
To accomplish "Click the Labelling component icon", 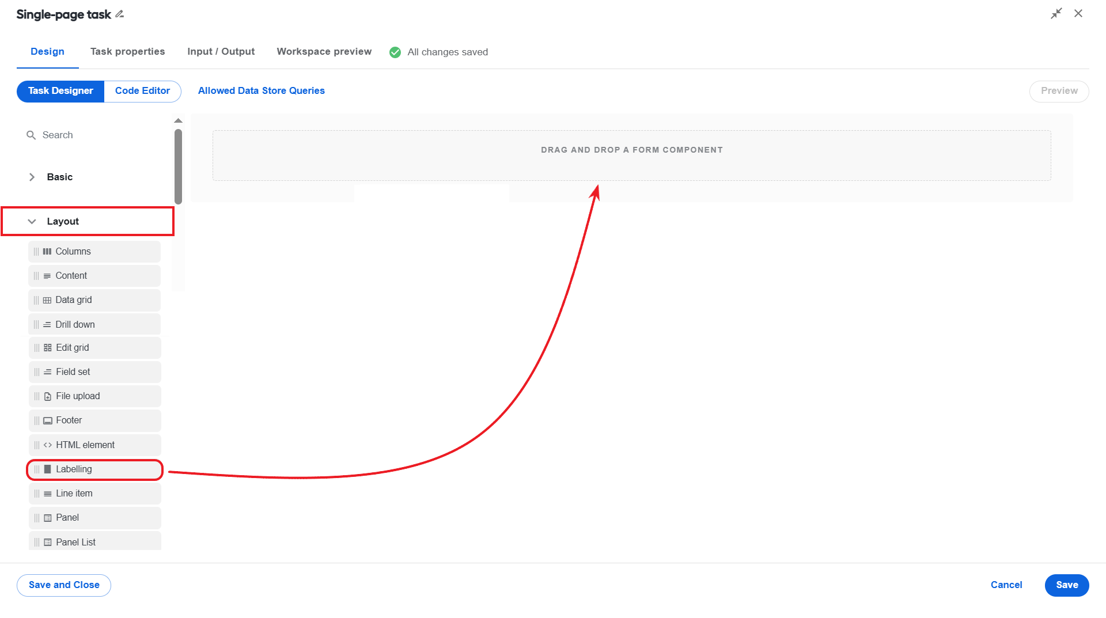I will (48, 469).
